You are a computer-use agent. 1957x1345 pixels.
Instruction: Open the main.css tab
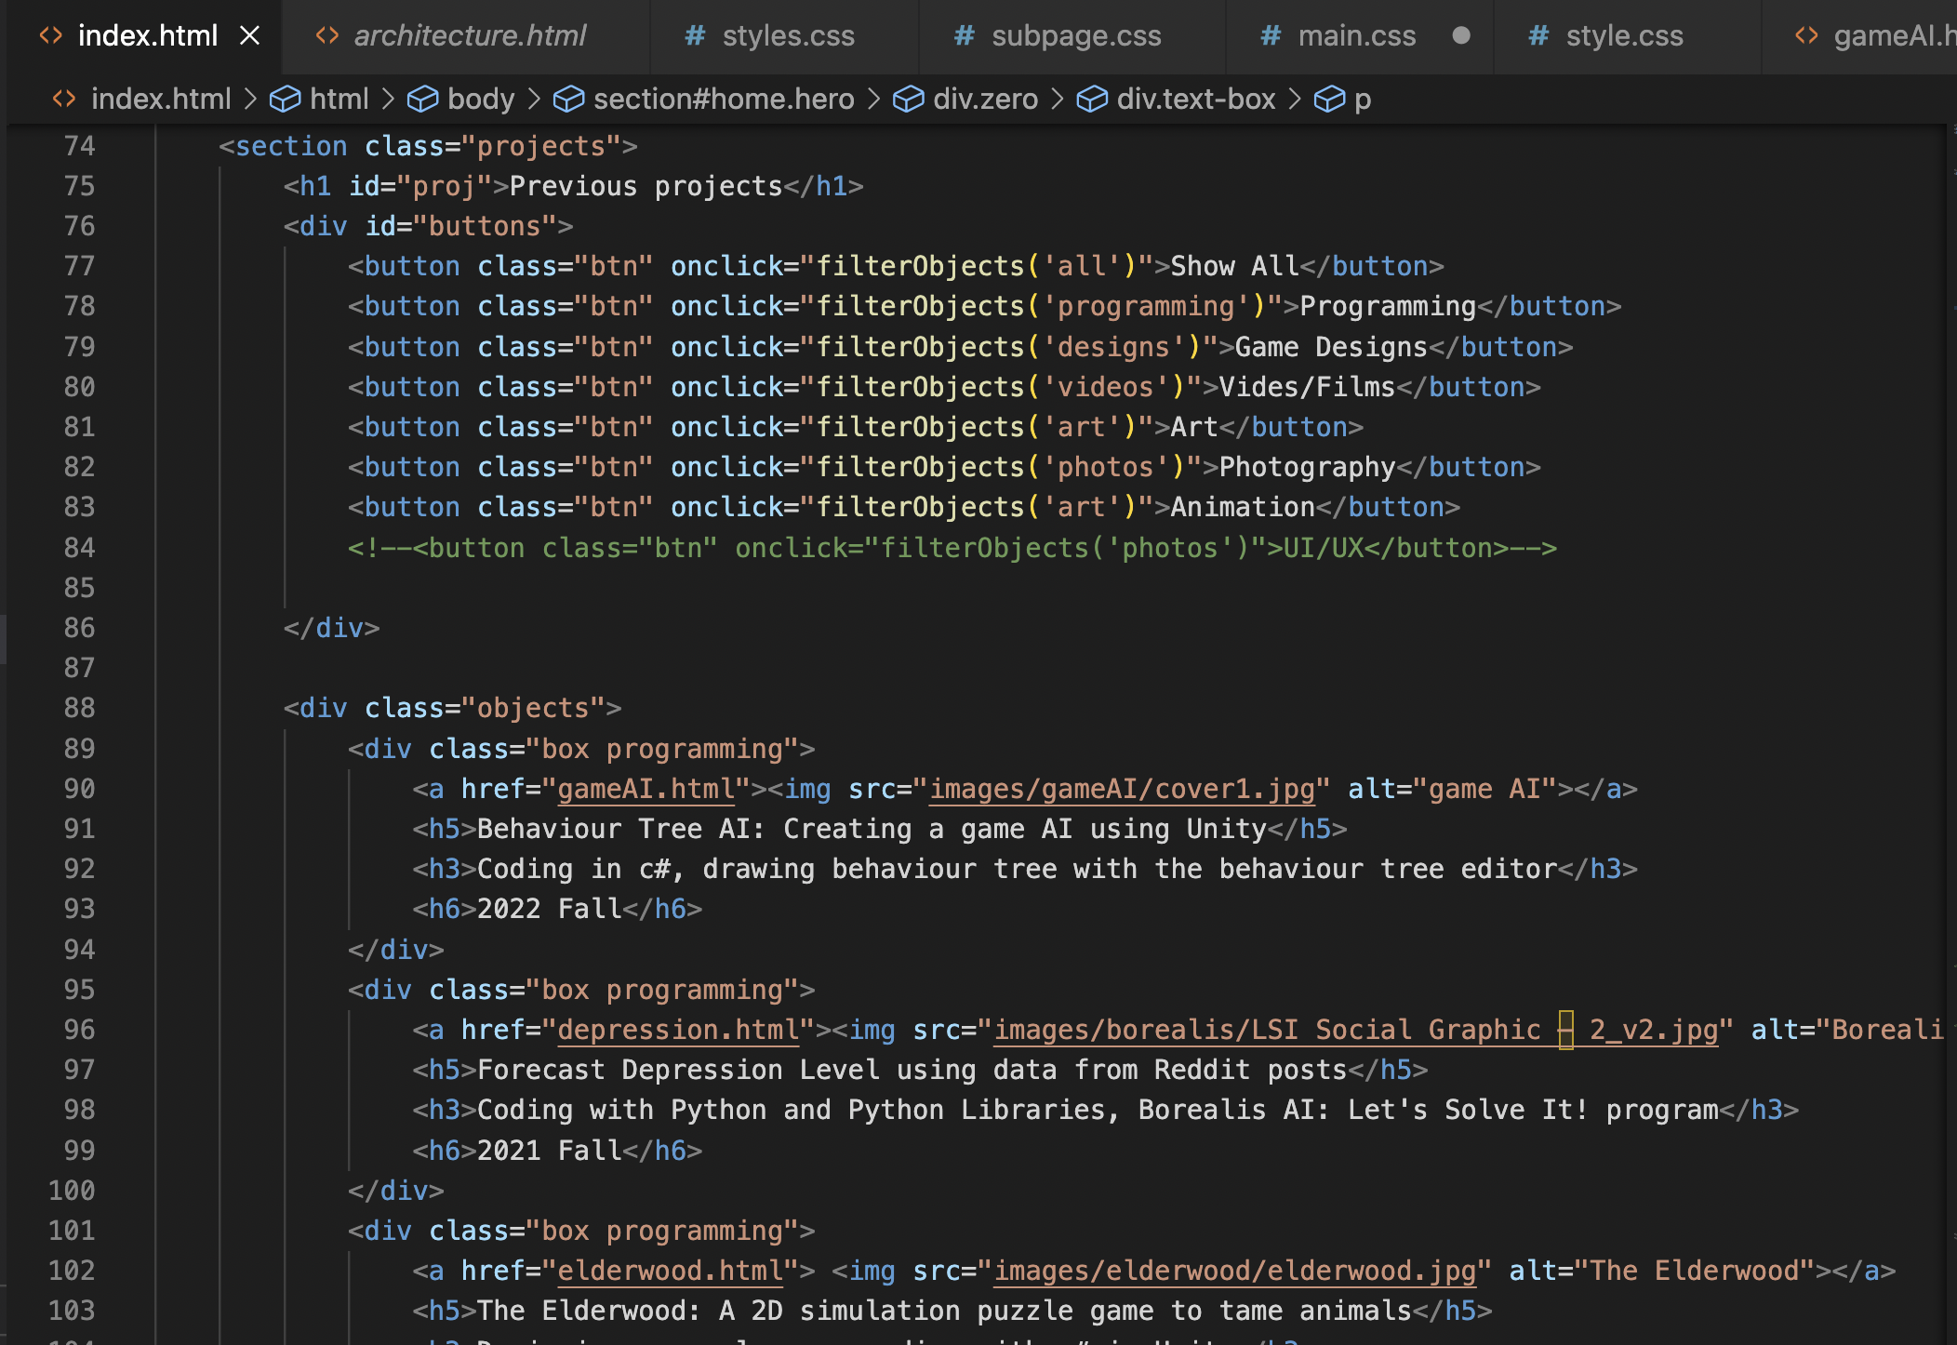pyautogui.click(x=1357, y=35)
